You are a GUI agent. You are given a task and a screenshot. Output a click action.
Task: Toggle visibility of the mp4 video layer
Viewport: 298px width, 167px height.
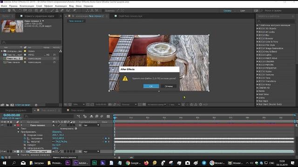click(x=2, y=152)
